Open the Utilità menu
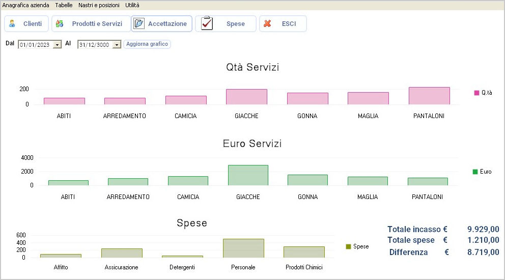The height and width of the screenshot is (280, 505). [x=132, y=5]
